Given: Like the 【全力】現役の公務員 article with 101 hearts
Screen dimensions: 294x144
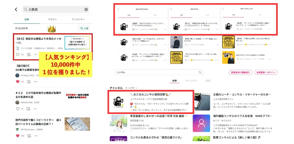Looking at the screenshot, I should [18, 55].
